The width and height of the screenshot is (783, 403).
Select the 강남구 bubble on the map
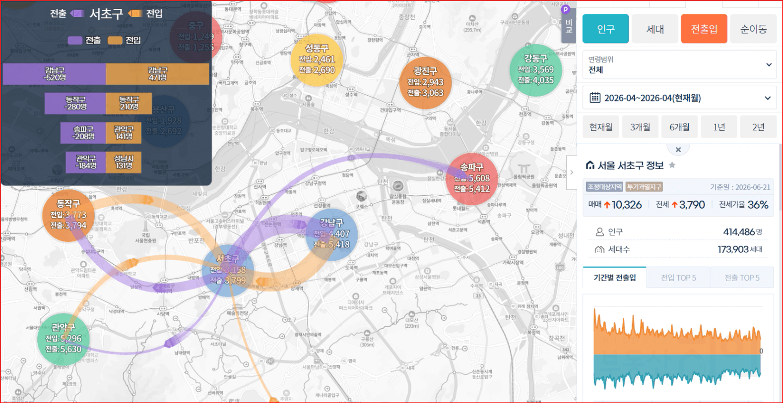click(x=331, y=234)
